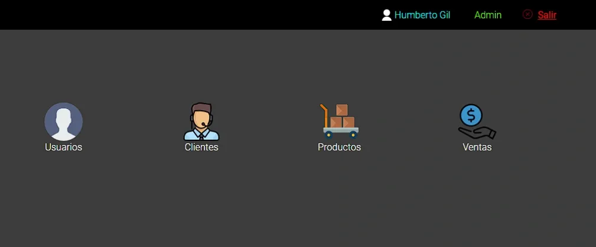Click the red circled X icon beside Salir
The image size is (596, 247).
click(x=527, y=15)
